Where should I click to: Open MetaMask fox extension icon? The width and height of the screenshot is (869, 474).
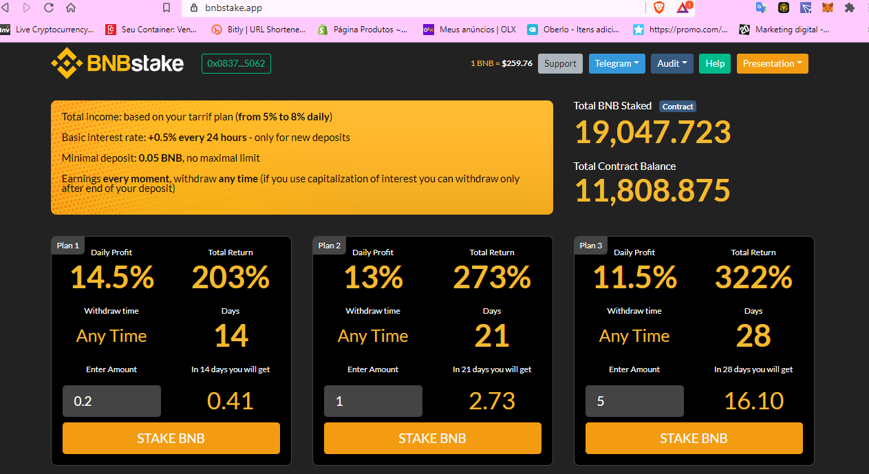pos(828,8)
